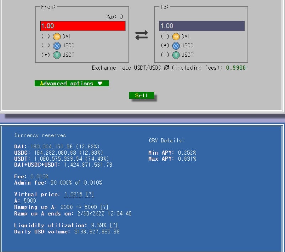This screenshot has width=285, height=252.
Task: Click the USDT coin icon in From
Action: coord(57,55)
